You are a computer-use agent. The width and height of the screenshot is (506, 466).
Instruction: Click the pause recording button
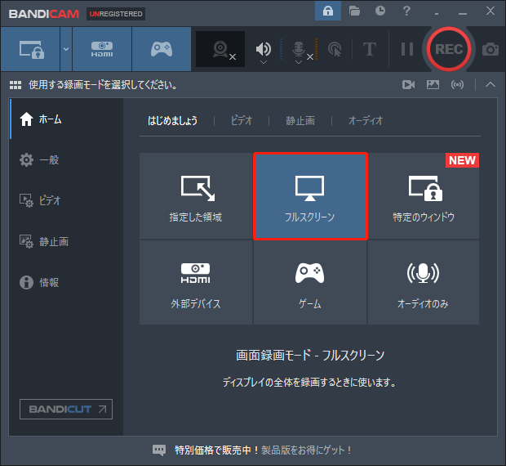(407, 49)
